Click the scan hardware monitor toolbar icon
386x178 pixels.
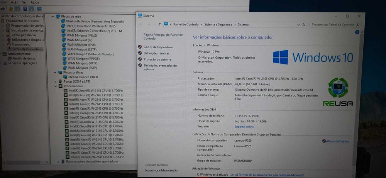pyautogui.click(x=39, y=9)
